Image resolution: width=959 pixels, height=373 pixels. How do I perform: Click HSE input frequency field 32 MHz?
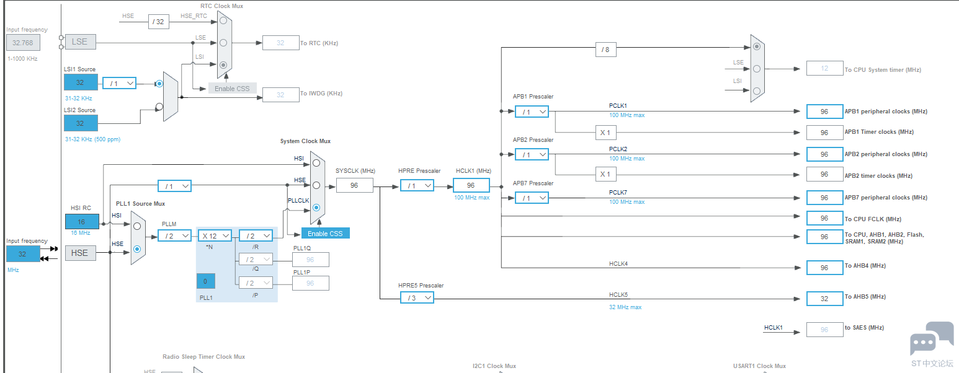click(x=23, y=254)
